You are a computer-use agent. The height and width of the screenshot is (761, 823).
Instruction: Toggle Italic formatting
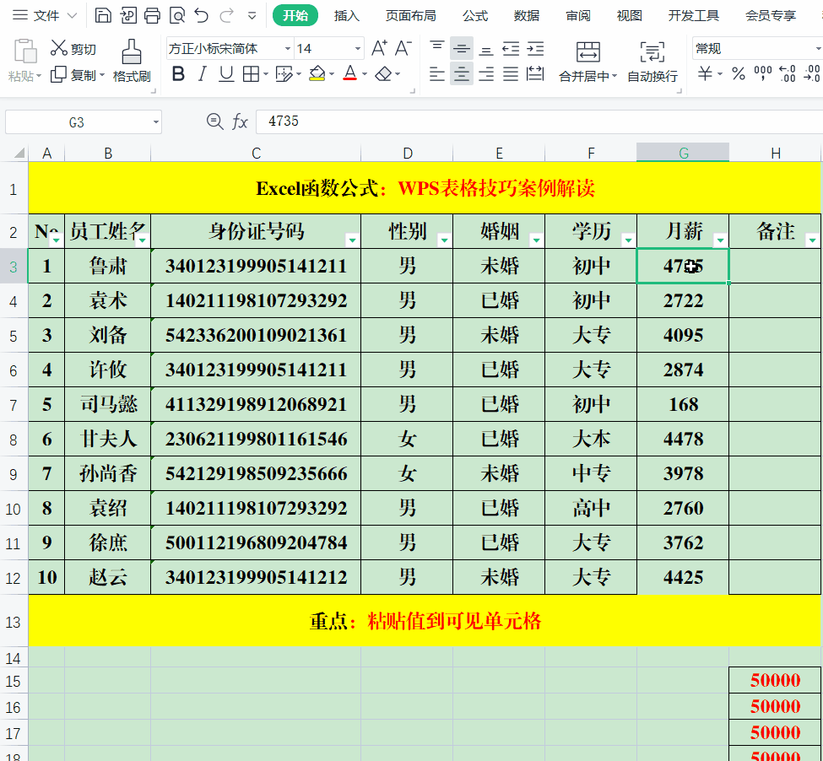point(202,75)
